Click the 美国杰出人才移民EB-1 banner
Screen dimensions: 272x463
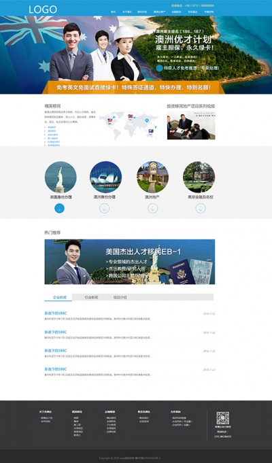coord(130,262)
